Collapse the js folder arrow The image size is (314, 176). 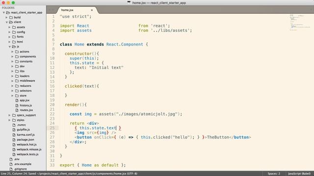(10, 47)
